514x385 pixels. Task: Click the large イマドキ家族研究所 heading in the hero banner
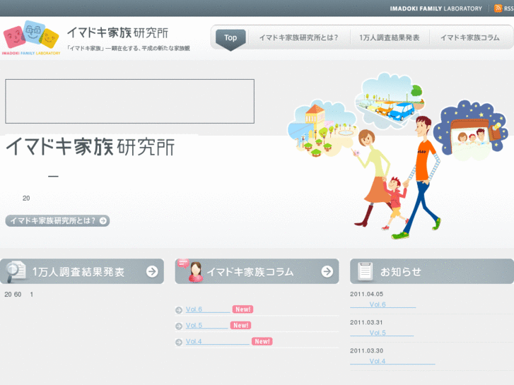pyautogui.click(x=90, y=146)
